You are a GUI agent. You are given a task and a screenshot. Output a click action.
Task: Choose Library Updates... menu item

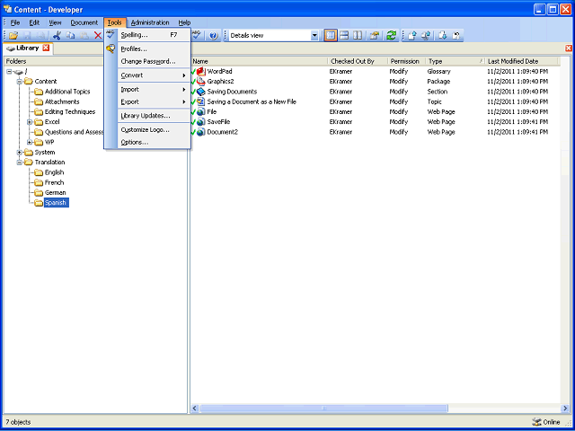[147, 116]
